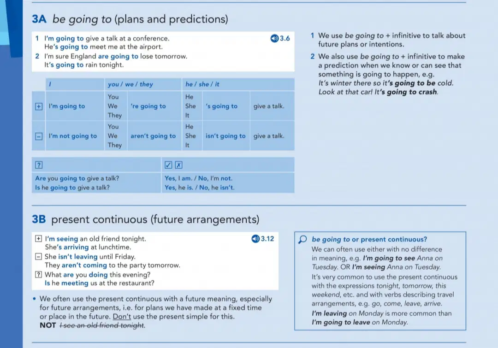
Task: Play audio track 3.12 speaker icon
Action: click(255, 239)
